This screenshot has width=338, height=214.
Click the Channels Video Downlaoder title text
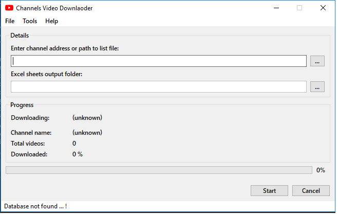click(54, 8)
